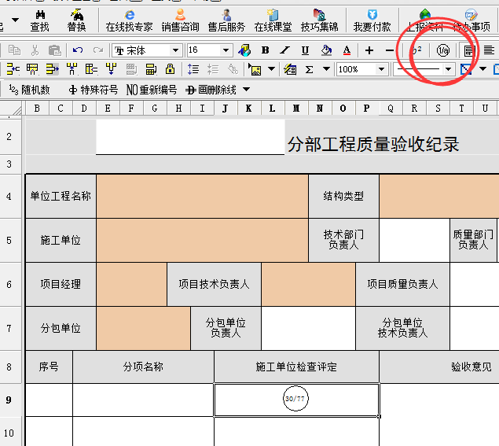Click the undo arrow icon
499x446 pixels.
77,50
